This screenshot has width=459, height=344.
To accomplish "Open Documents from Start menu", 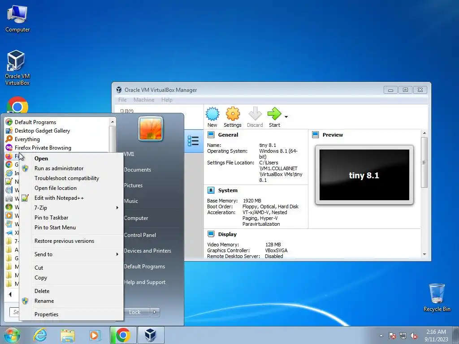I will tap(137, 170).
